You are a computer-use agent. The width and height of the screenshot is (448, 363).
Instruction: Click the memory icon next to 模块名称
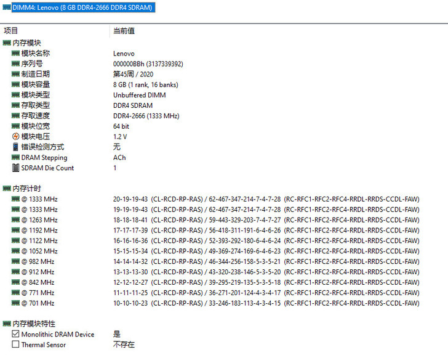pos(15,53)
